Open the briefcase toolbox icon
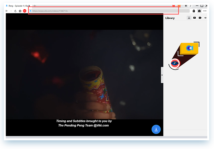 (199, 11)
